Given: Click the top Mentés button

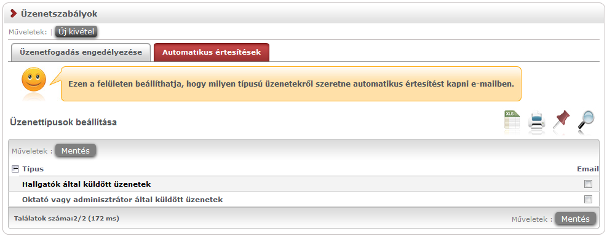Looking at the screenshot, I should (76, 150).
